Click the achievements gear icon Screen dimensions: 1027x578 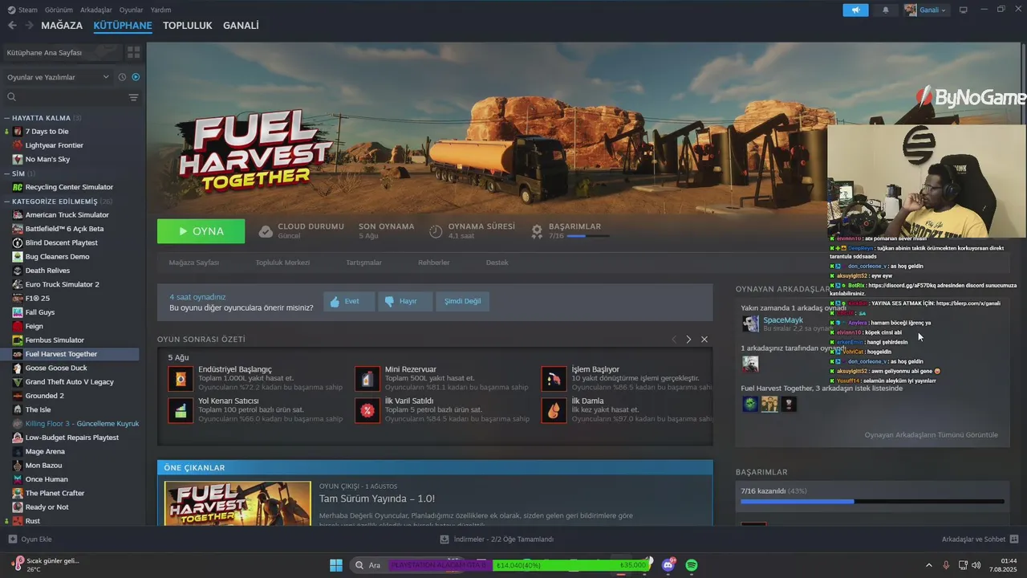(x=537, y=231)
